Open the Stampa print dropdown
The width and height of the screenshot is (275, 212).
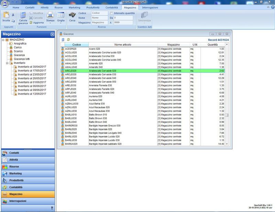pos(50,21)
